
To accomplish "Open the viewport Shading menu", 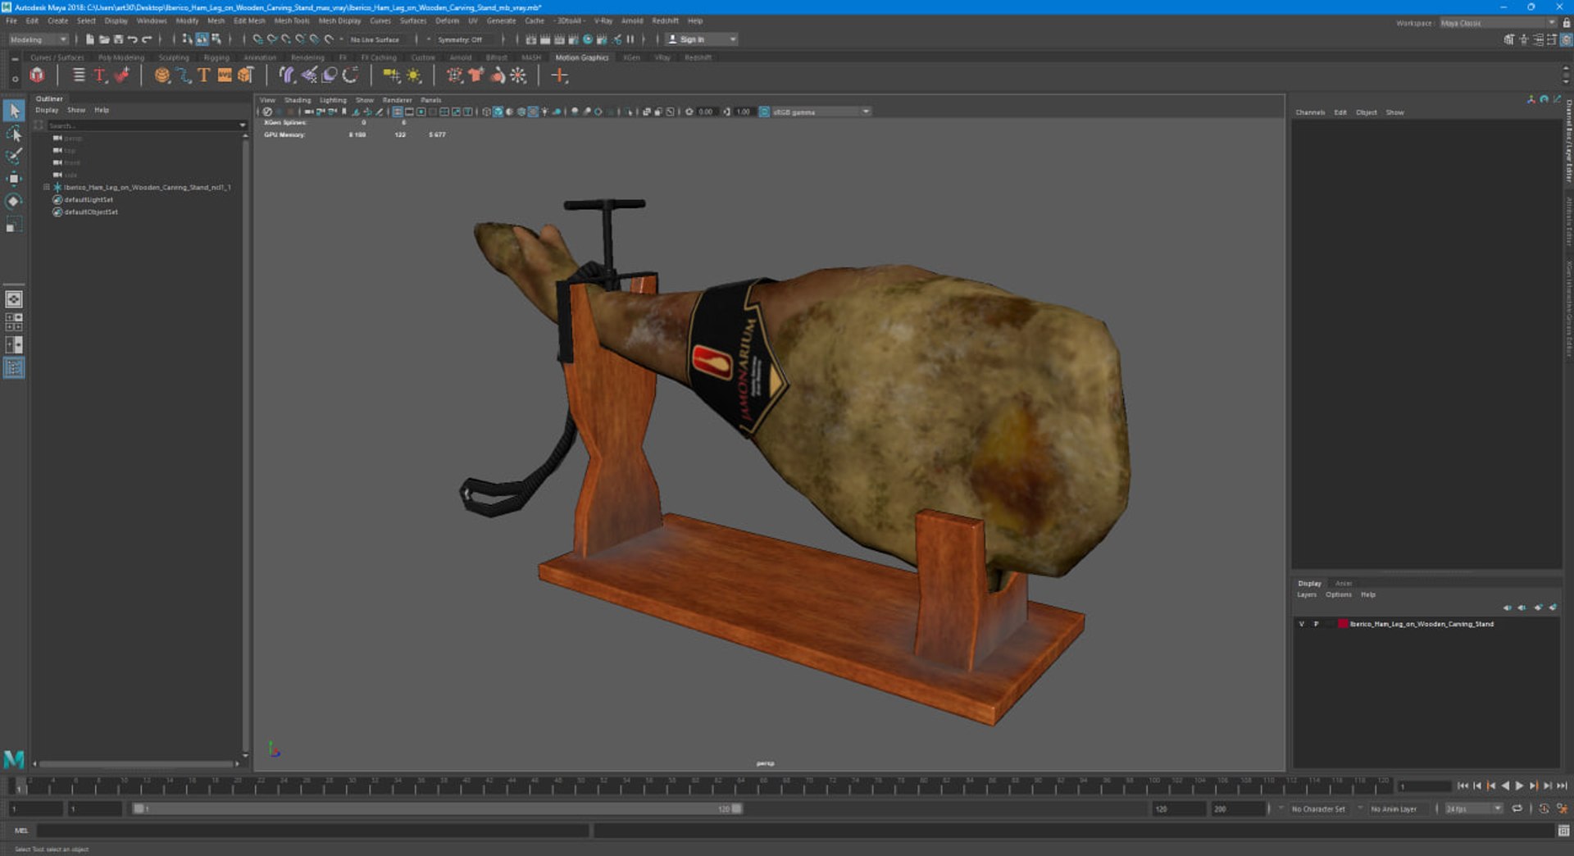I will click(x=298, y=100).
